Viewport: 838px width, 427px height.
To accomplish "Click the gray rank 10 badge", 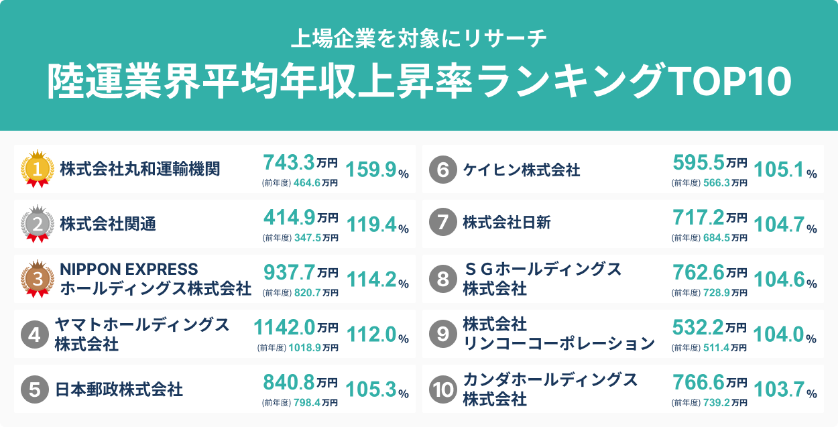I will click(442, 389).
